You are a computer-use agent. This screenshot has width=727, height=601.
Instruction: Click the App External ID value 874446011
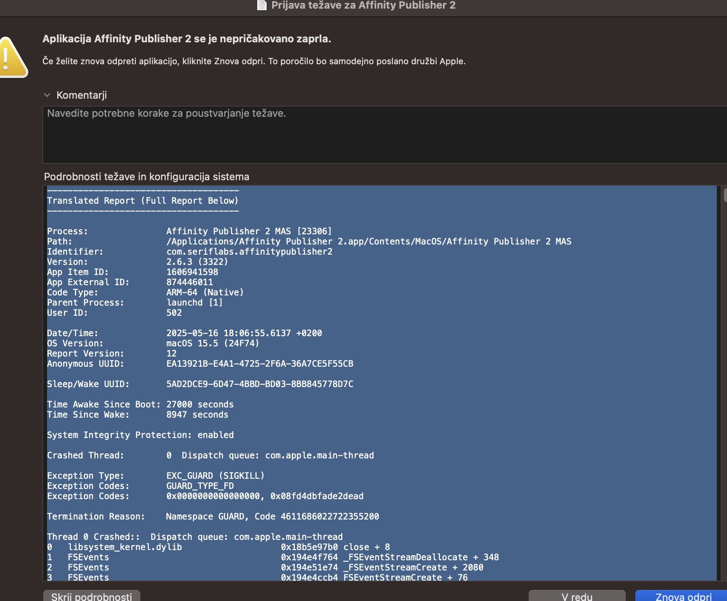click(190, 282)
